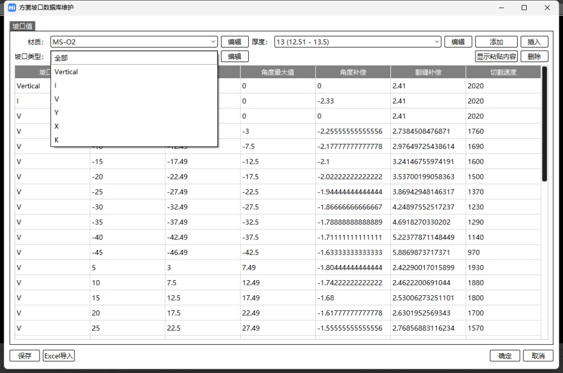Click cell 12.49
The height and width of the screenshot is (373, 563).
[277, 282]
